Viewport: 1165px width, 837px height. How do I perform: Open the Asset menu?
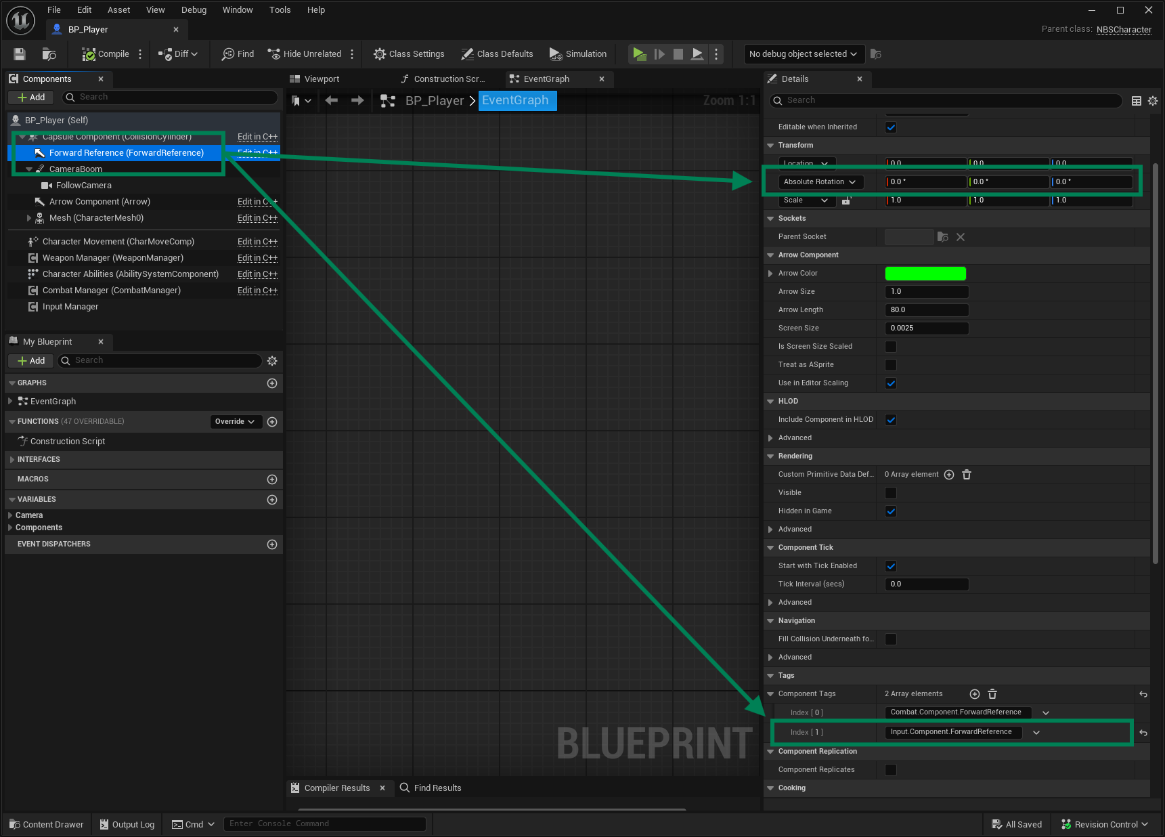pyautogui.click(x=118, y=10)
